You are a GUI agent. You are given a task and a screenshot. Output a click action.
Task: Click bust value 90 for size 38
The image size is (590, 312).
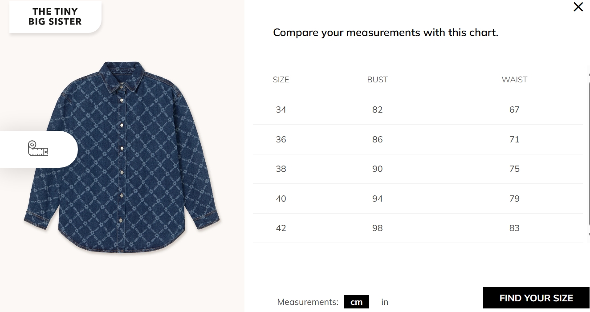tap(377, 169)
